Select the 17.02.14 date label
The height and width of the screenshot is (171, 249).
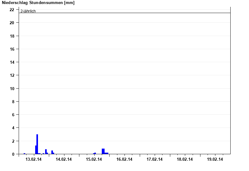pyautogui.click(x=155, y=159)
